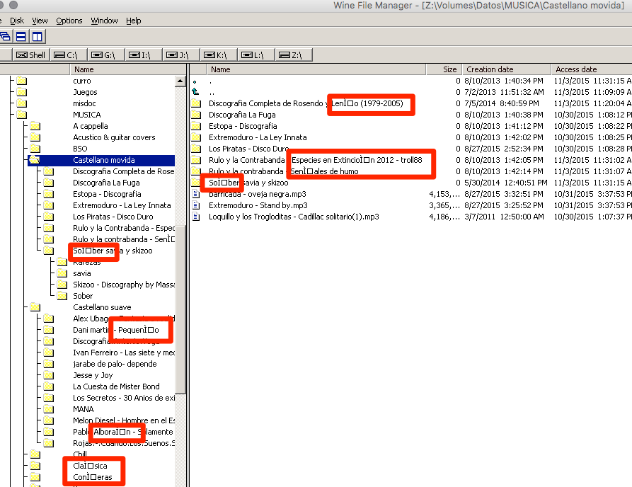Viewport: 632px width, 487px height.
Task: Click the tile windows vertically toolbar icon
Action: point(37,37)
